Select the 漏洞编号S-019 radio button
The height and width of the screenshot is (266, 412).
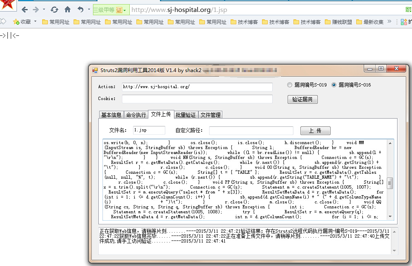point(290,85)
